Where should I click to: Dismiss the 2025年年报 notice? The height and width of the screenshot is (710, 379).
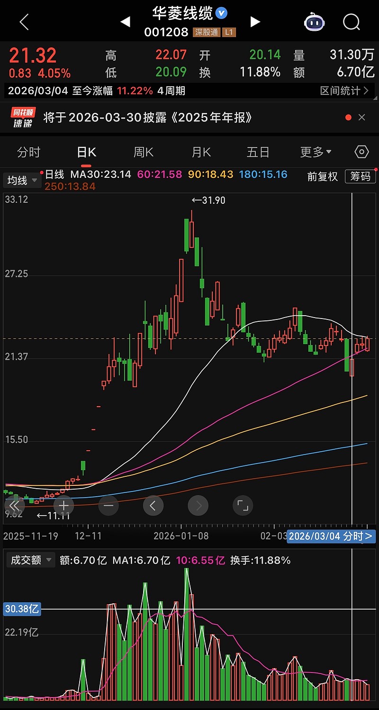click(x=362, y=118)
